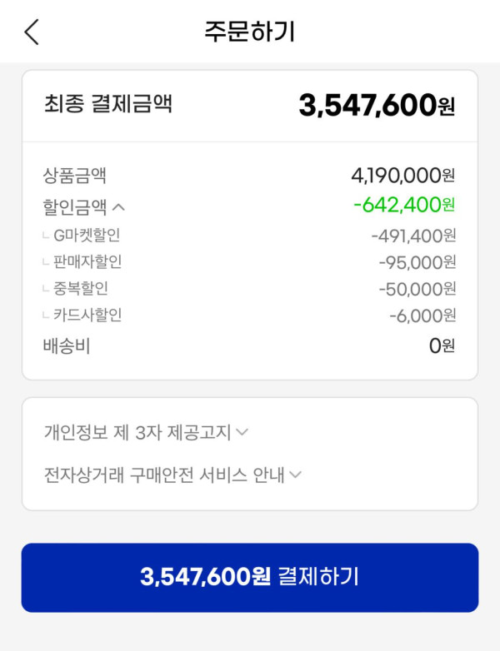500x651 pixels.
Task: Tap the 상품금액 label
Action: coord(75,176)
